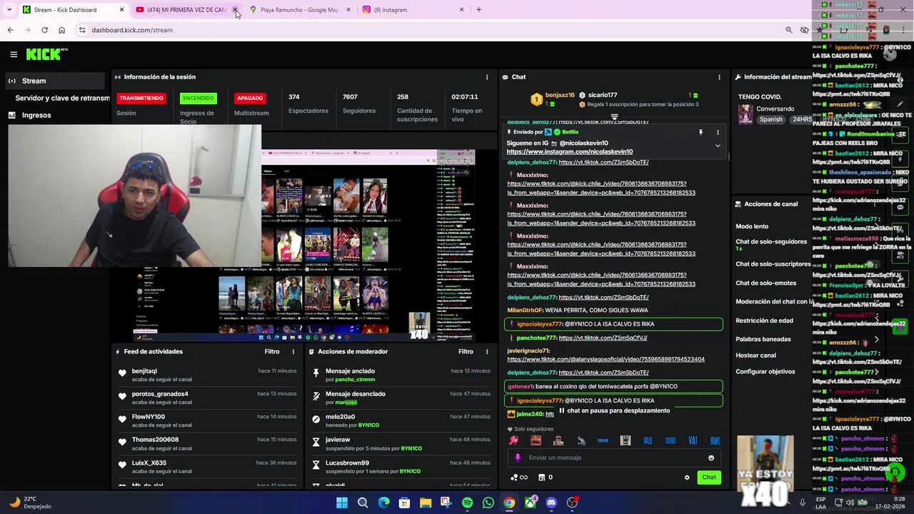Insert the blue CALLAO emote
The image size is (914, 514).
(x=603, y=440)
